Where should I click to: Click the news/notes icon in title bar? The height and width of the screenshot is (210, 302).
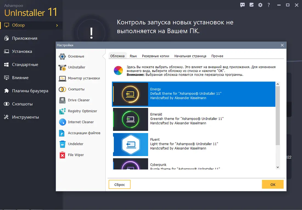pyautogui.click(x=252, y=5)
